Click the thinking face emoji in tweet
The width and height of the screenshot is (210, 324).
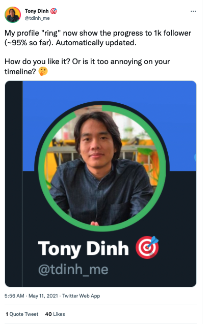tap(43, 72)
